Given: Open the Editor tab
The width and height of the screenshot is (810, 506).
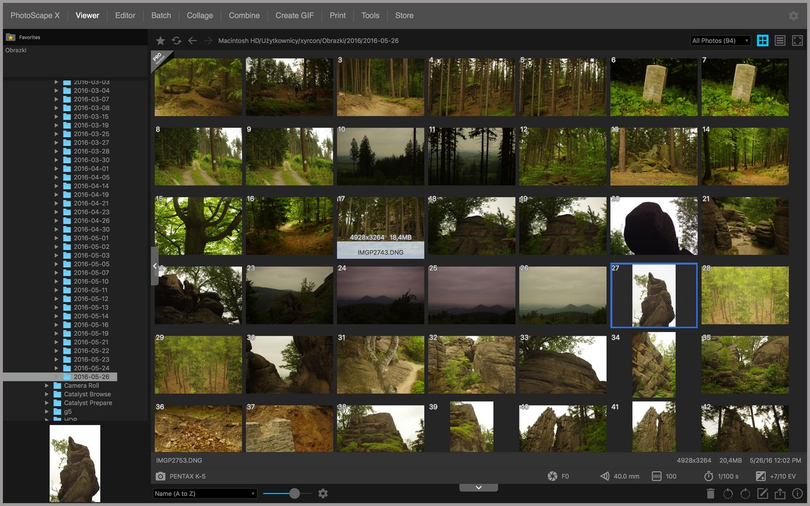Looking at the screenshot, I should 125,15.
